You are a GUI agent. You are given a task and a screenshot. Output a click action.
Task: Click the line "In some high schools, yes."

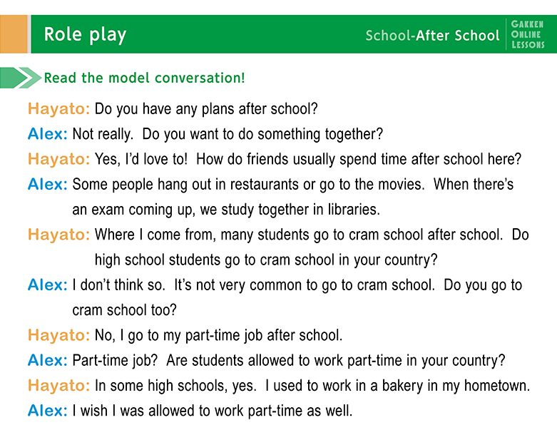click(177, 386)
